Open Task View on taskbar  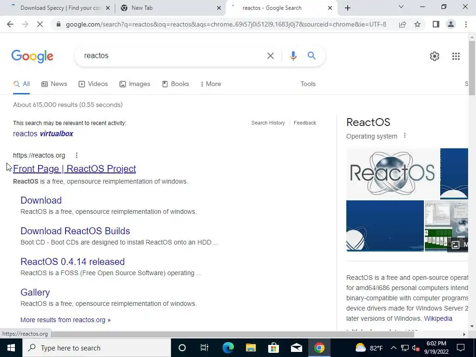click(205, 348)
